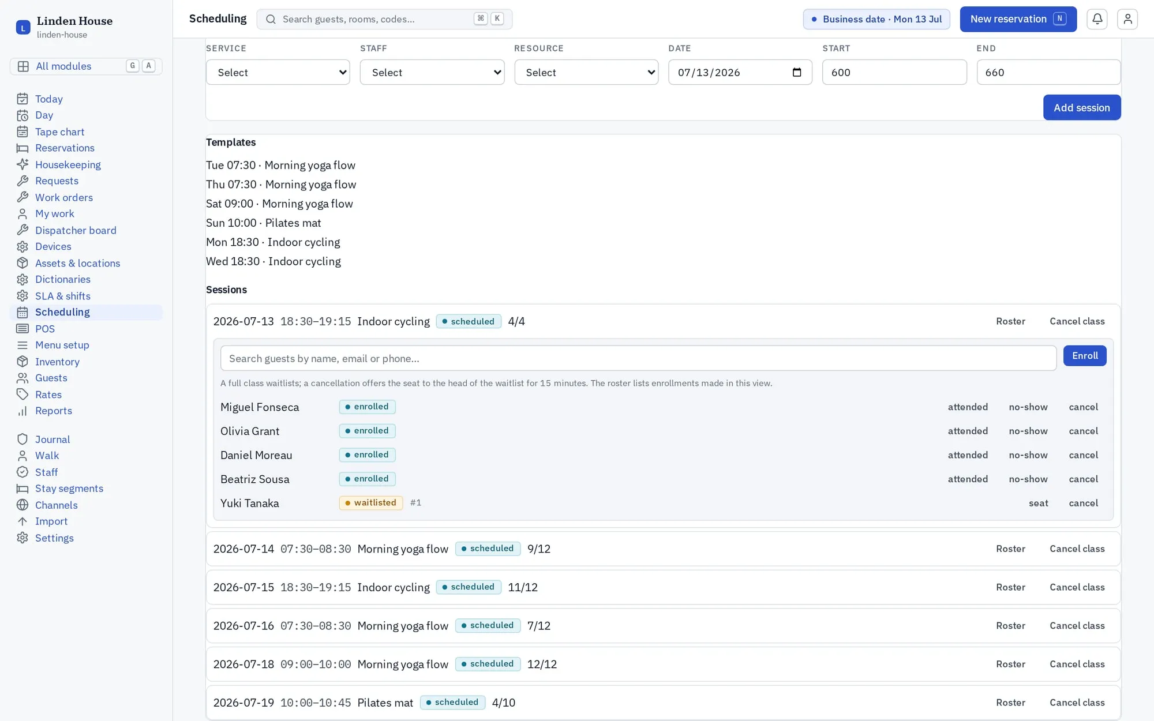The width and height of the screenshot is (1154, 721).
Task: Open the notifications bell
Action: pyautogui.click(x=1097, y=19)
